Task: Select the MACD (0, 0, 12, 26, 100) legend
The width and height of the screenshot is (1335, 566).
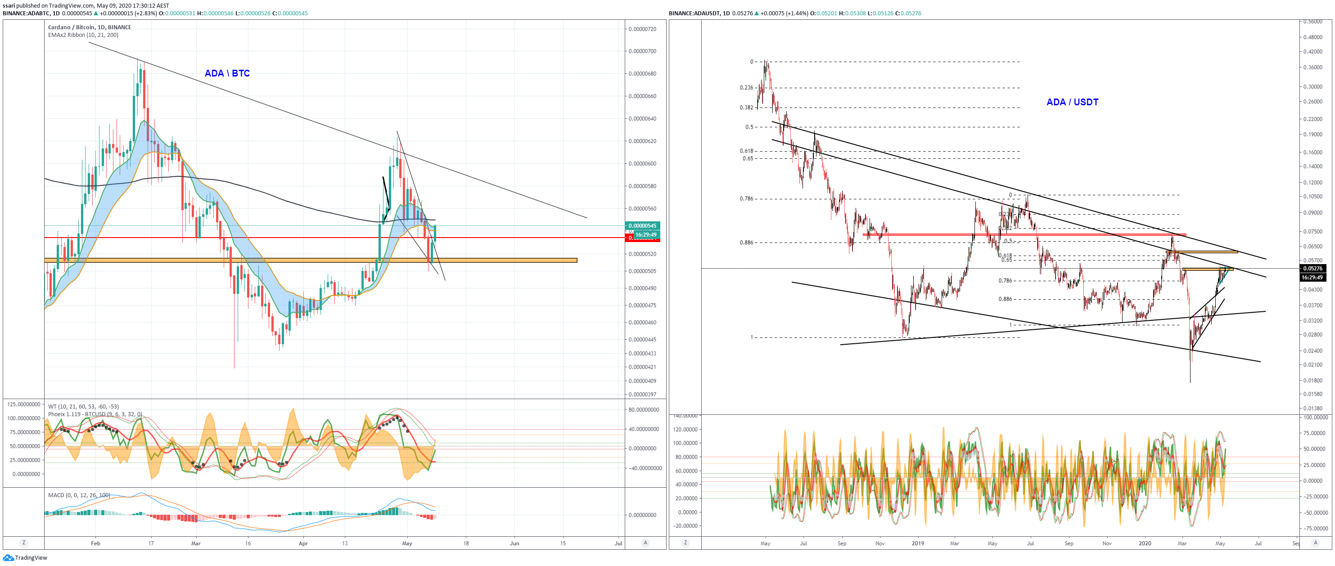Action: coord(79,495)
